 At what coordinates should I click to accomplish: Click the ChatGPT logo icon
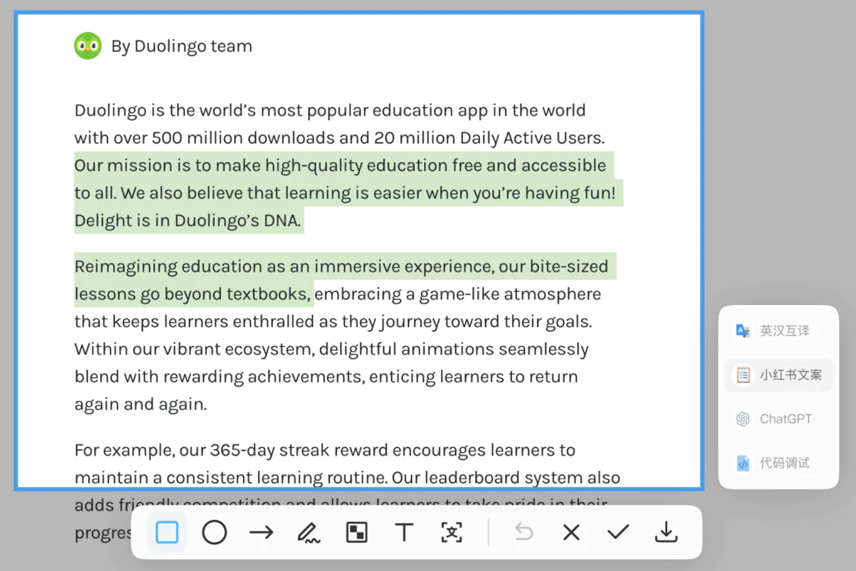tap(743, 419)
